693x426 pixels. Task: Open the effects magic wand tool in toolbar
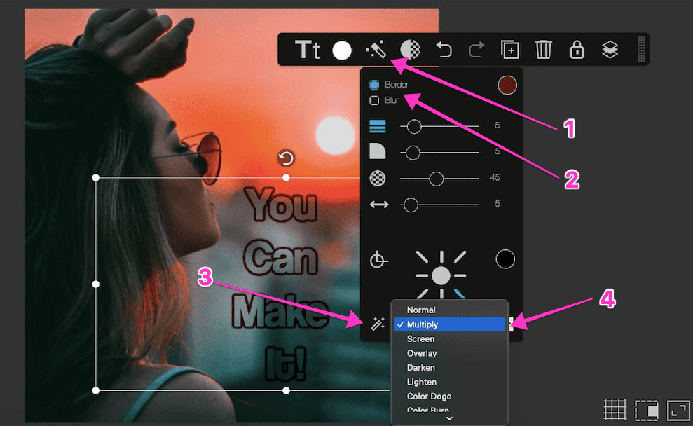click(376, 50)
